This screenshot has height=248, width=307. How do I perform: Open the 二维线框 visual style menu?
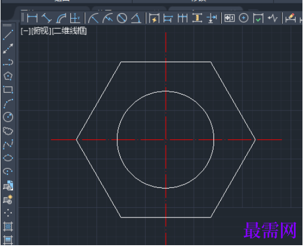(x=69, y=31)
